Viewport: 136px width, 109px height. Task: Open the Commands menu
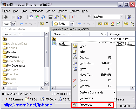[36, 11]
